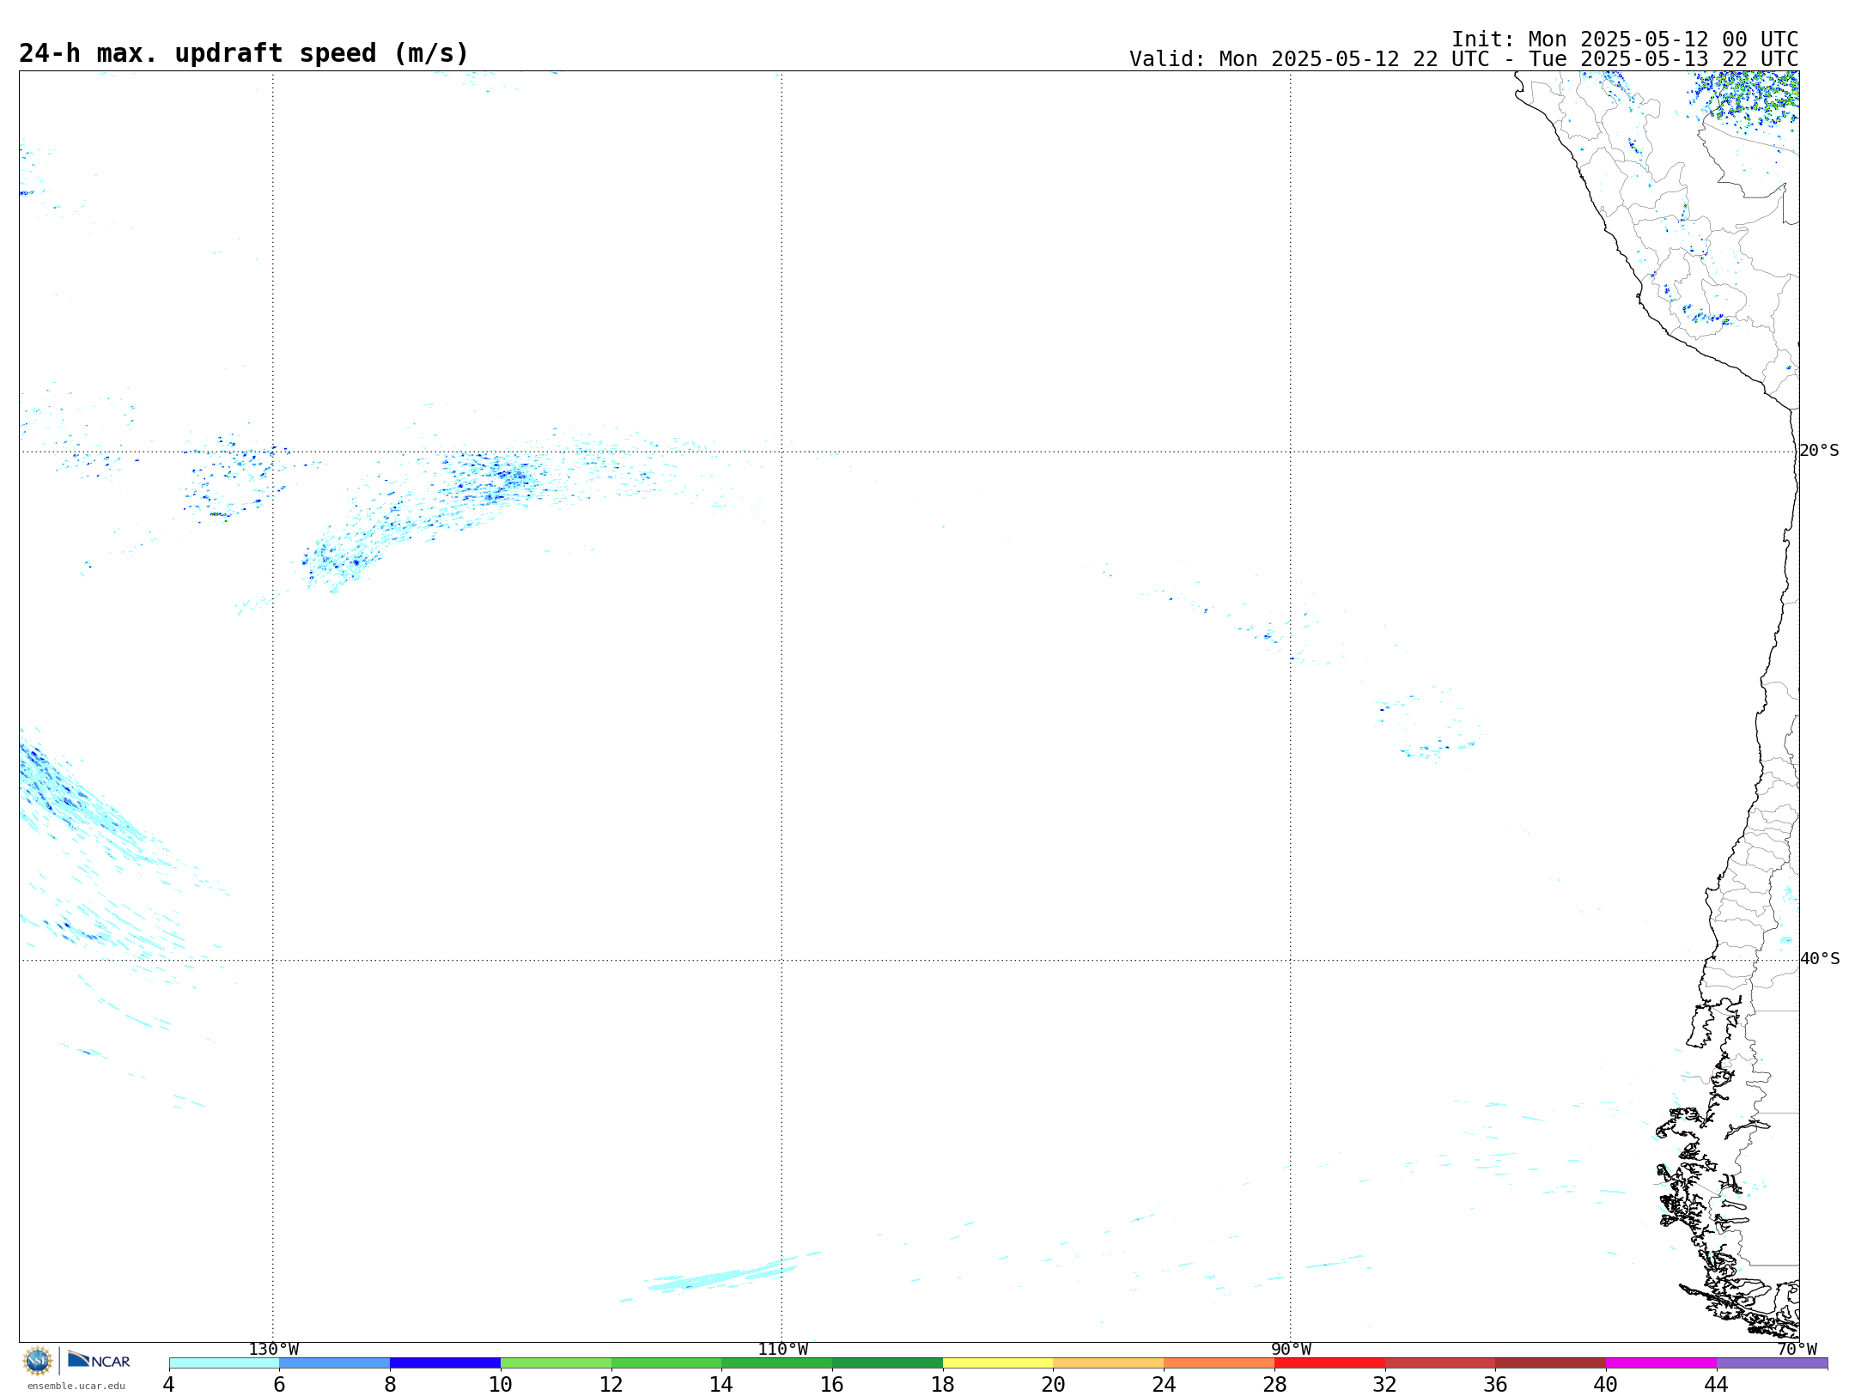Screen dimensions: 1855x1396
Task: Click the 40°S latitude label
Action: pos(1820,959)
